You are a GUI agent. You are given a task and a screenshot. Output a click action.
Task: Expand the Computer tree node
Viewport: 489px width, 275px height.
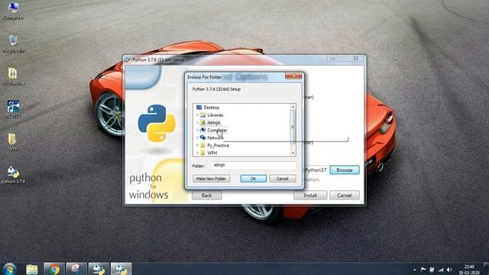click(197, 130)
